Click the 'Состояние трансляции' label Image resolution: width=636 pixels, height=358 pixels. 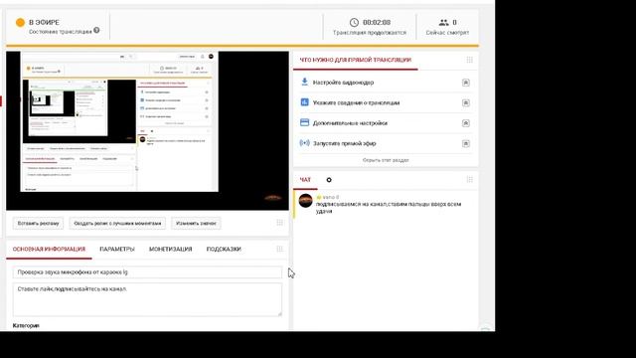[x=60, y=32]
